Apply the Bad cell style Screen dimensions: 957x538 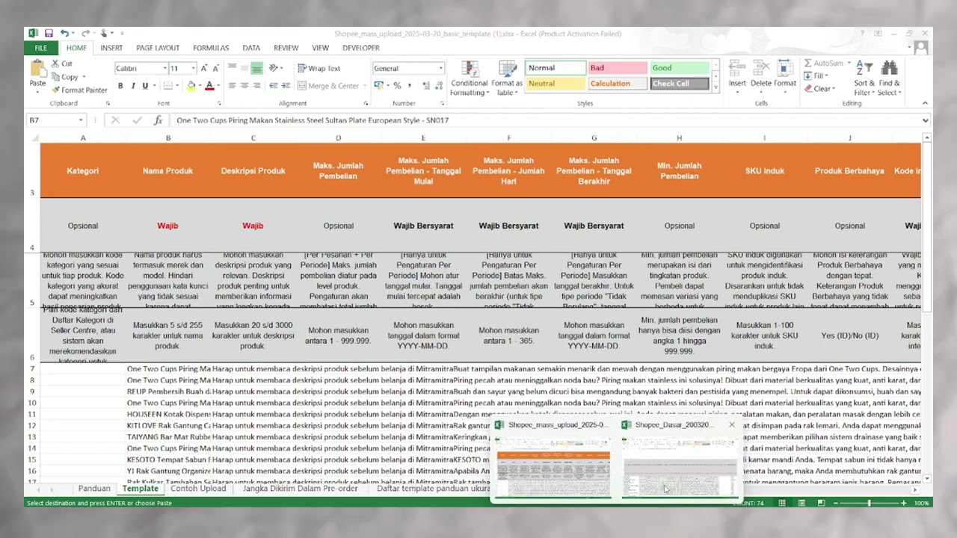[617, 68]
